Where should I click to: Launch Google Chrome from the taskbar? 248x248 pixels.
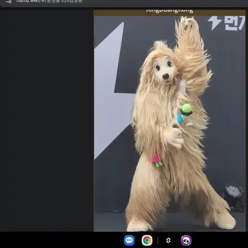(147, 240)
